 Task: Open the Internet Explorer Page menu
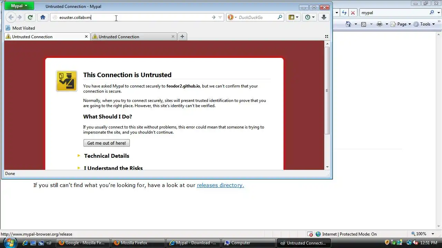pos(401,24)
